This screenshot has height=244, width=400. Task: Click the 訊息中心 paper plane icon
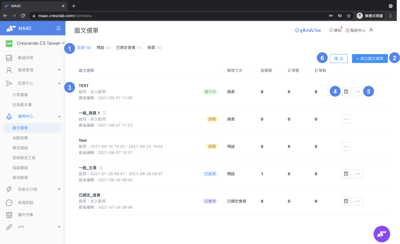(9, 83)
